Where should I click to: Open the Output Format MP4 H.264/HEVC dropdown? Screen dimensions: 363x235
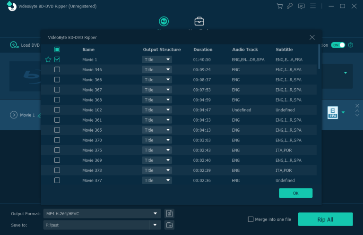click(102, 213)
